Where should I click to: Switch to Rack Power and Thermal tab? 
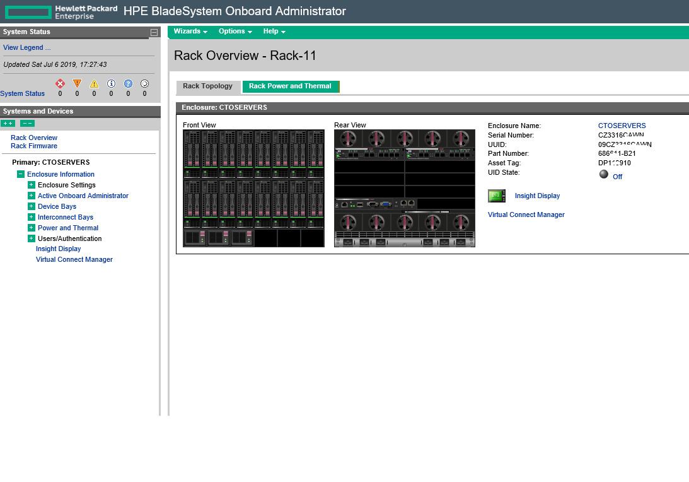tap(290, 86)
